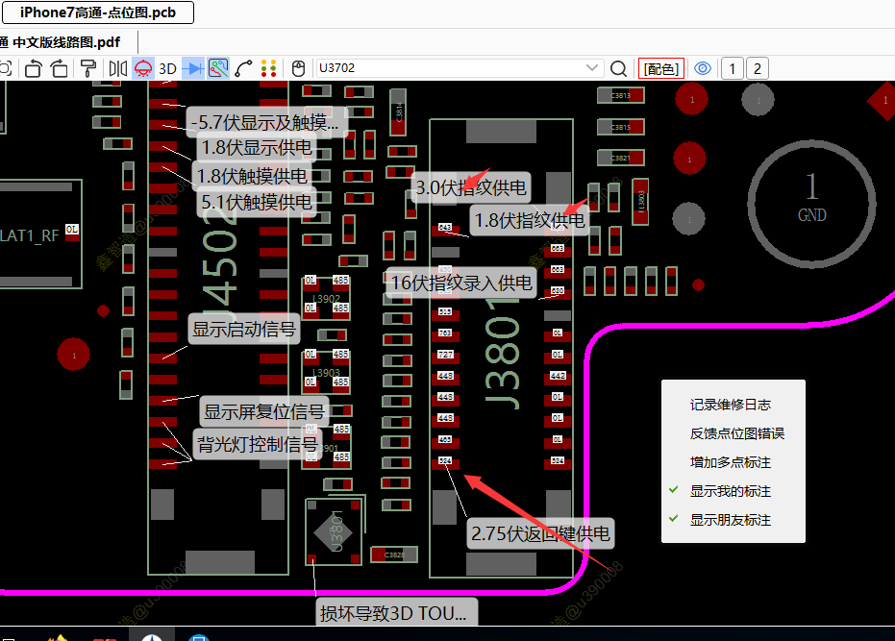This screenshot has height=641, width=895.
Task: Open the colored dots marker tool
Action: coord(269,68)
